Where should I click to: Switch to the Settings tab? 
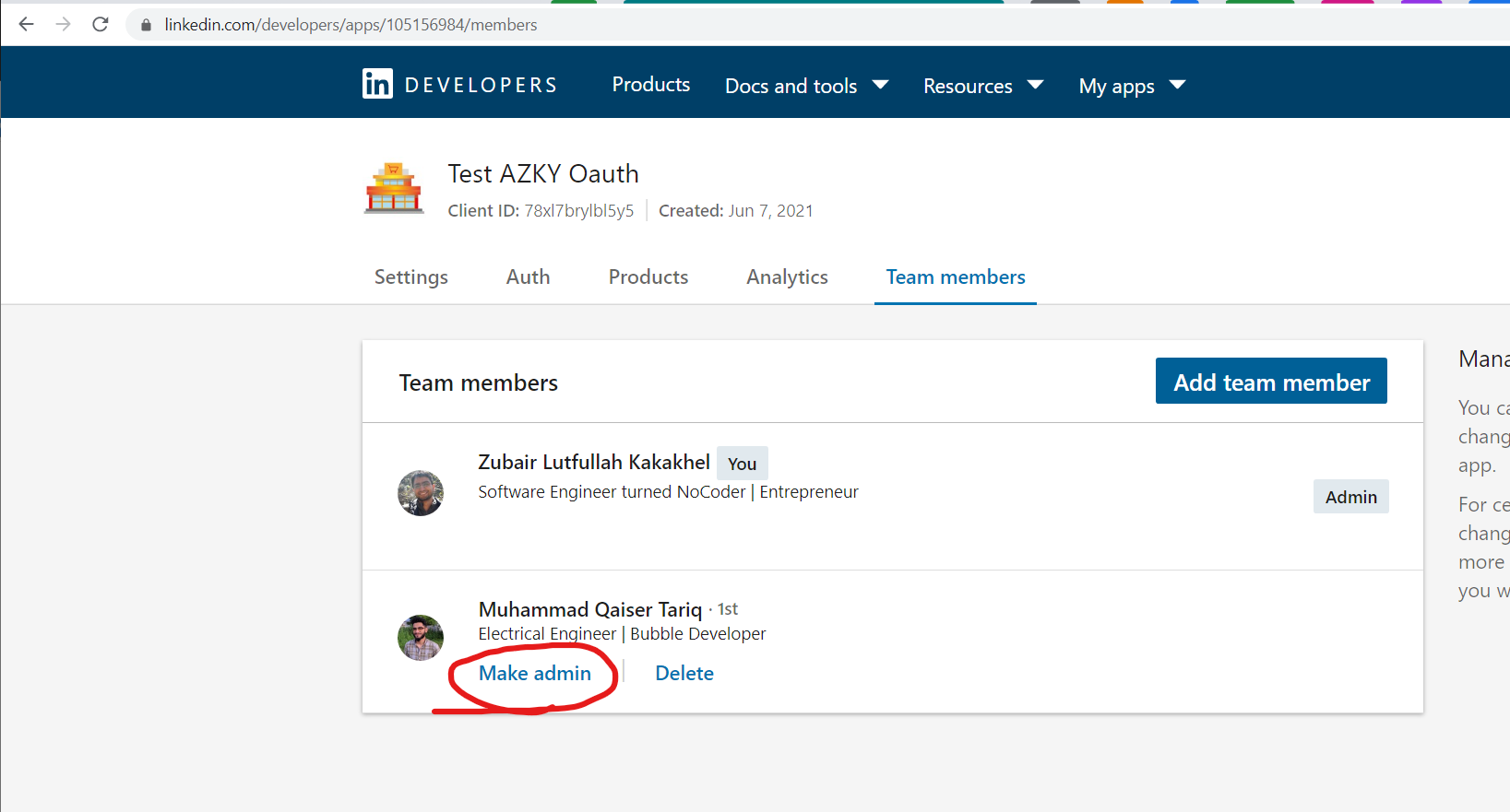click(x=410, y=277)
